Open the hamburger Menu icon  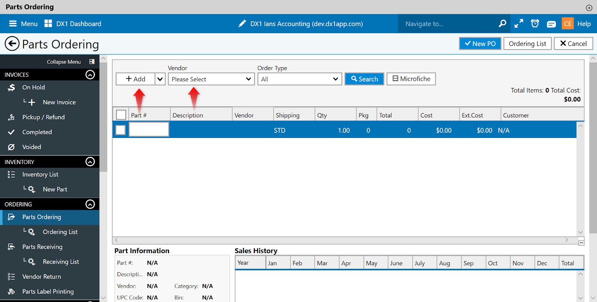(13, 23)
